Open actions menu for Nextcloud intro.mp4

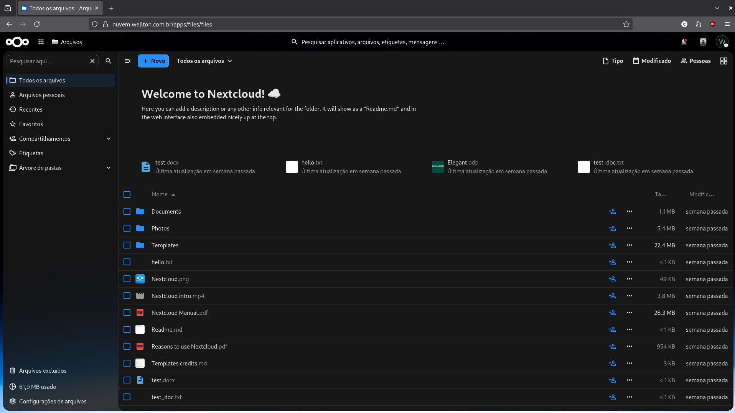(x=630, y=296)
